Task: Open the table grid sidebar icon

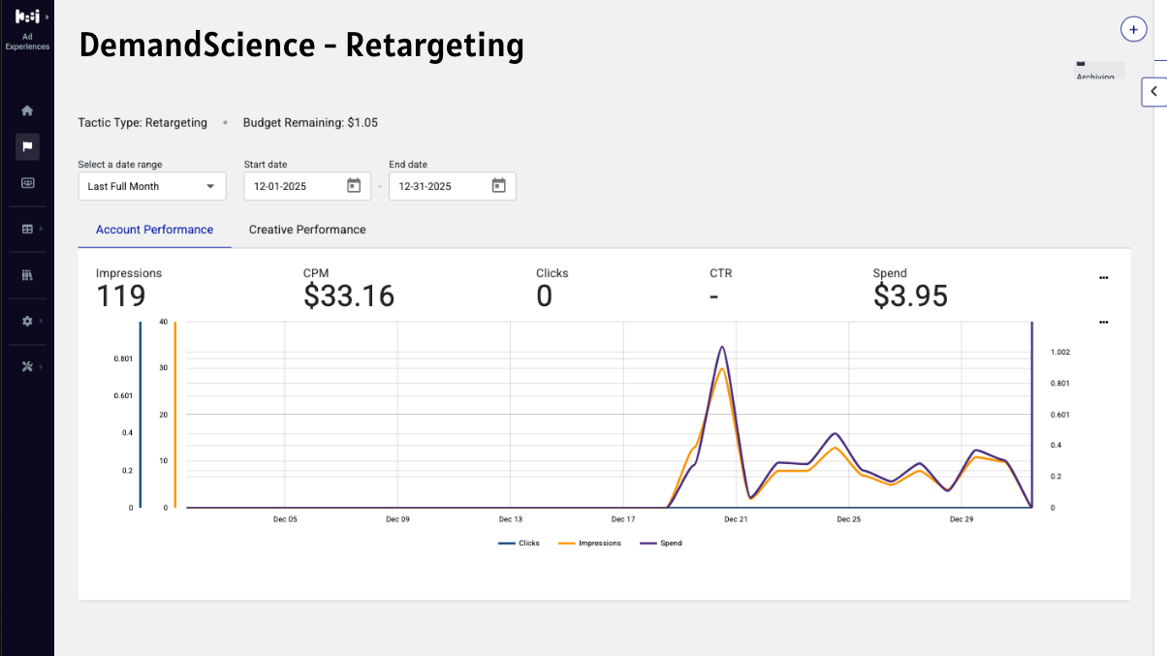Action: point(27,229)
